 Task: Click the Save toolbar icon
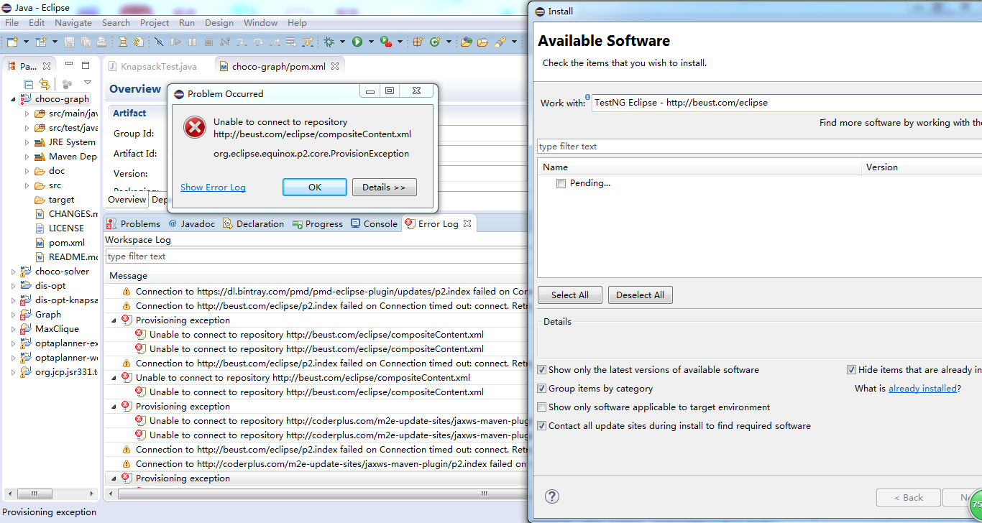[x=69, y=42]
